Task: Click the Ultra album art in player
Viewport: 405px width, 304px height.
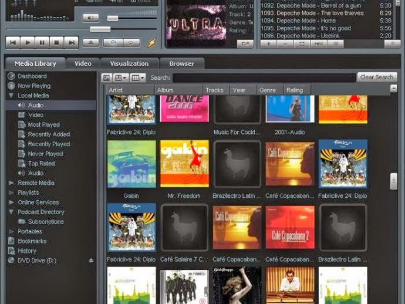Action: click(196, 23)
